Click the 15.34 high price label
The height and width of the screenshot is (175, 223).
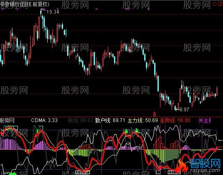point(53,12)
